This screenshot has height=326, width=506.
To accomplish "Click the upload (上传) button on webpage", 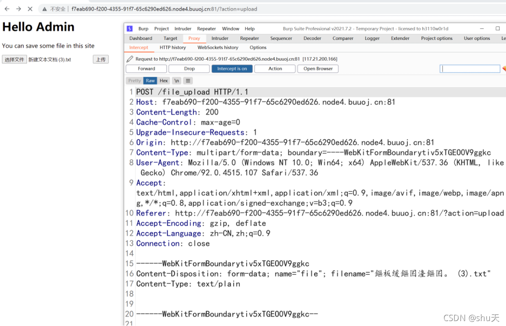I will 100,60.
